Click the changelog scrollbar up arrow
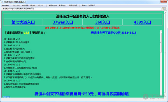 pos(161,32)
